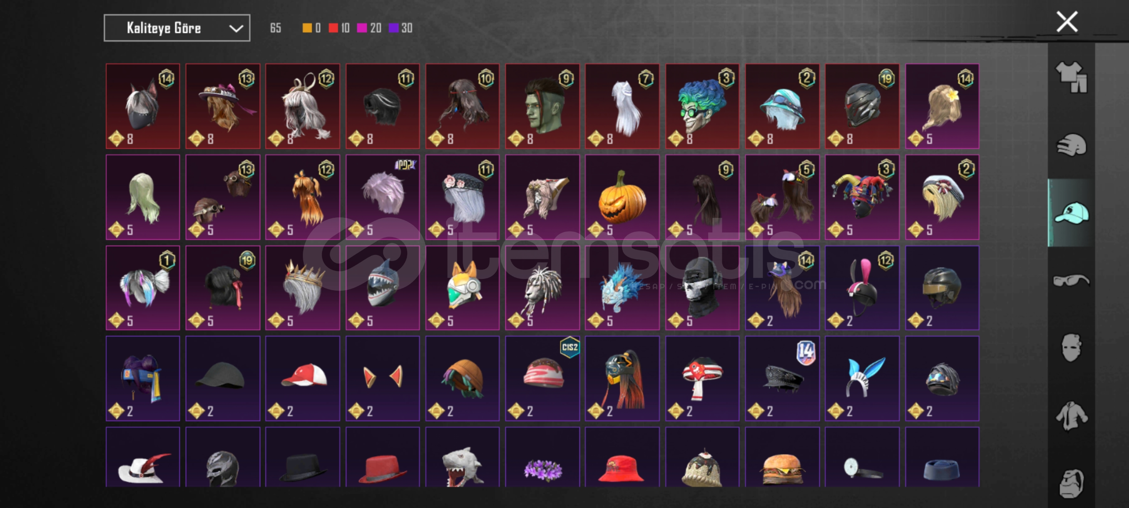1129x508 pixels.
Task: Open the face mask category icon
Action: [1071, 348]
